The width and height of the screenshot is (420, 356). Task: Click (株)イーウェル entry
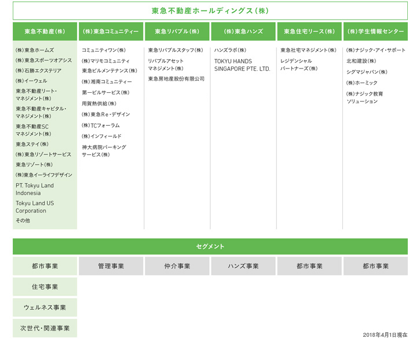(x=31, y=81)
